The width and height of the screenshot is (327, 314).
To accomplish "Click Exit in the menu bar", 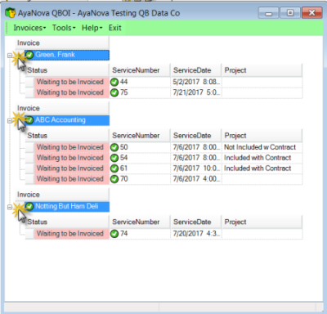I will point(115,28).
